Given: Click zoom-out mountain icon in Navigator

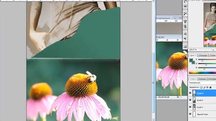Looking at the screenshot, I should tap(213, 50).
